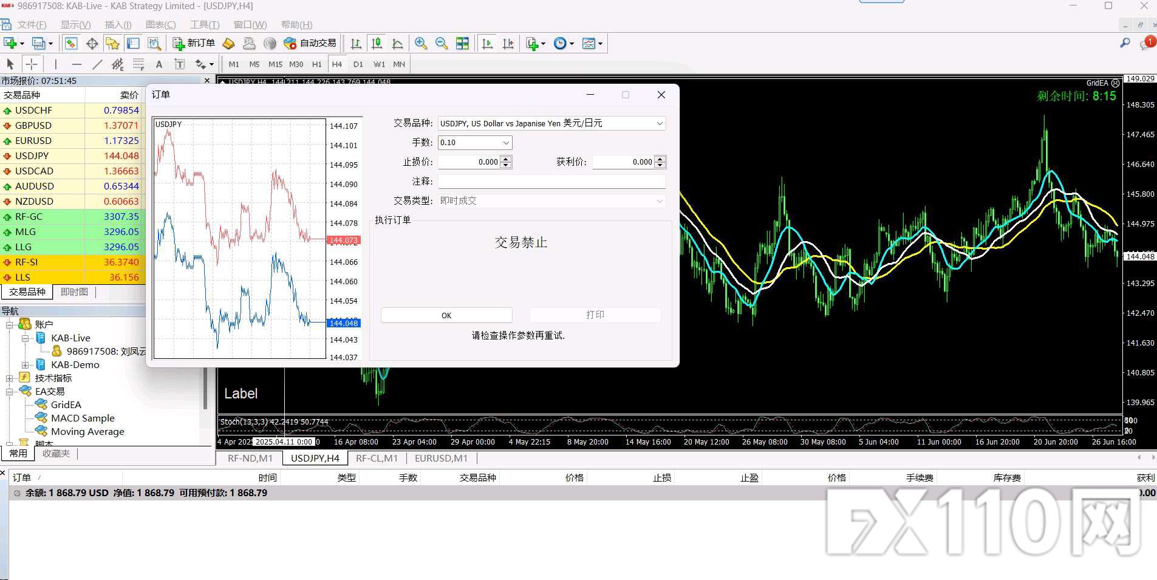Increase the 止损价 stop loss stepper

(507, 159)
